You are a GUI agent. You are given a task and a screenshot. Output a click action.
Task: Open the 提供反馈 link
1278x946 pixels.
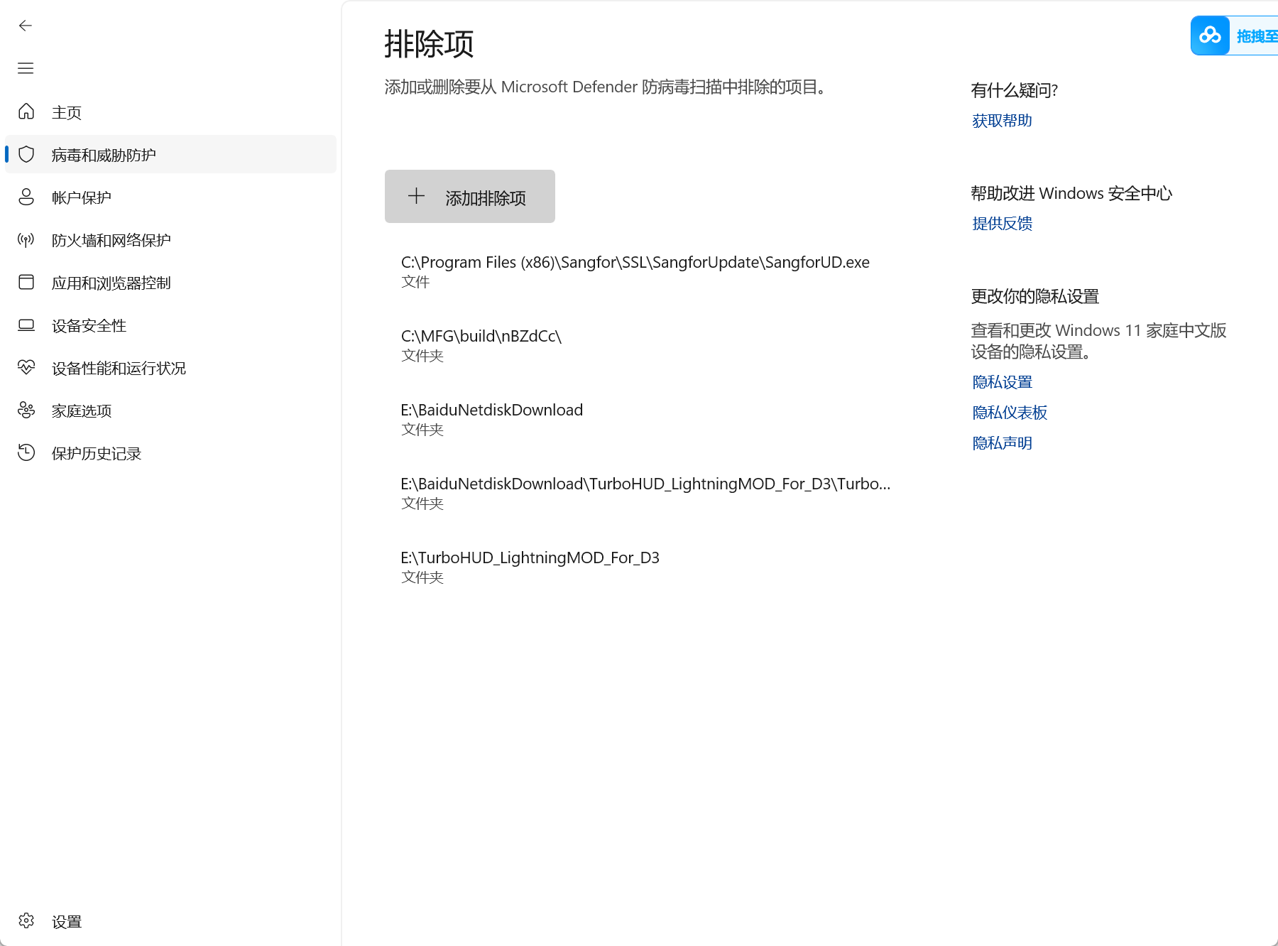click(1002, 224)
